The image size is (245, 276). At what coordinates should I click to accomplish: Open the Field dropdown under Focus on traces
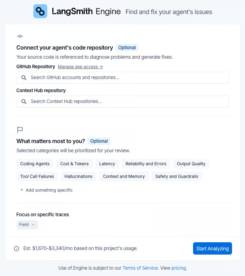pyautogui.click(x=27, y=225)
